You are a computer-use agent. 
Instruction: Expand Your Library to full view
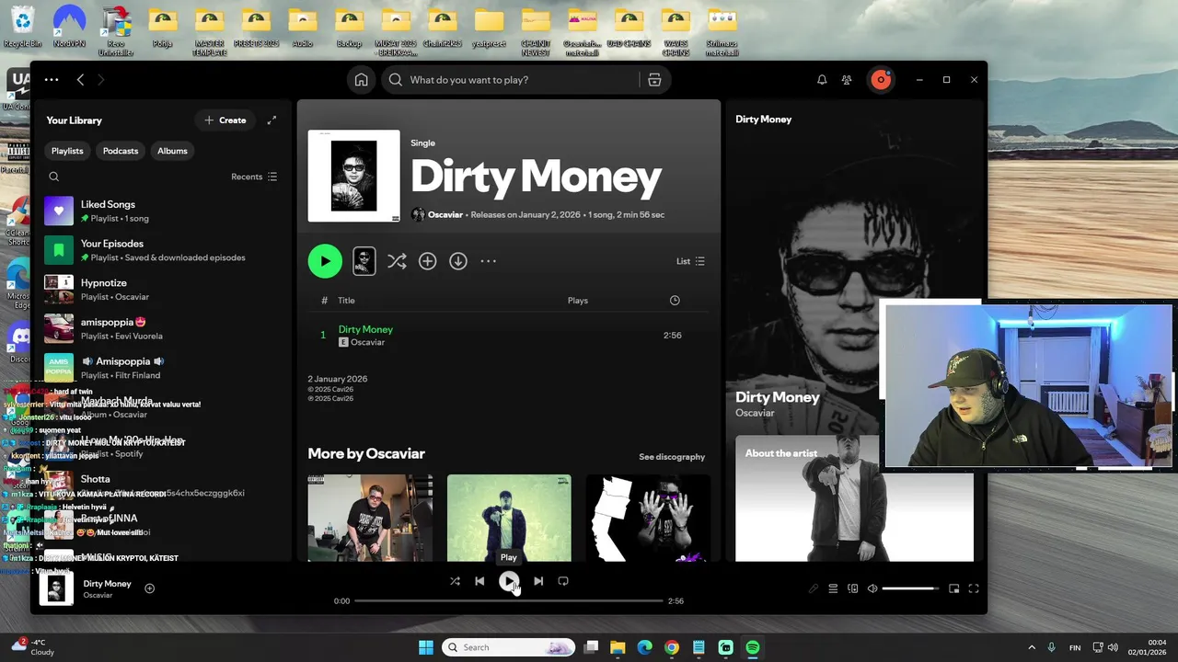[x=271, y=120]
